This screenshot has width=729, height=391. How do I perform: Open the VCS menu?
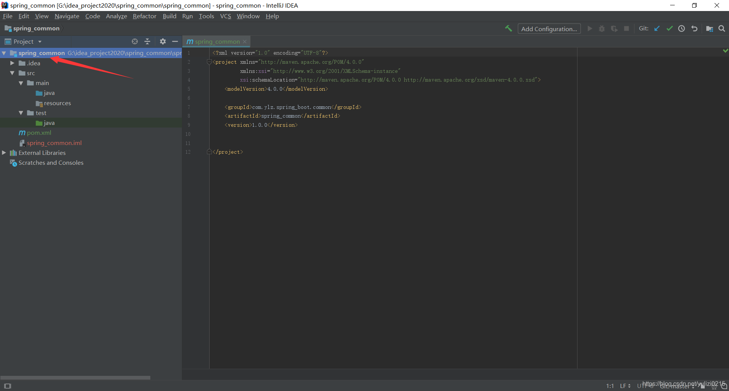click(x=226, y=16)
